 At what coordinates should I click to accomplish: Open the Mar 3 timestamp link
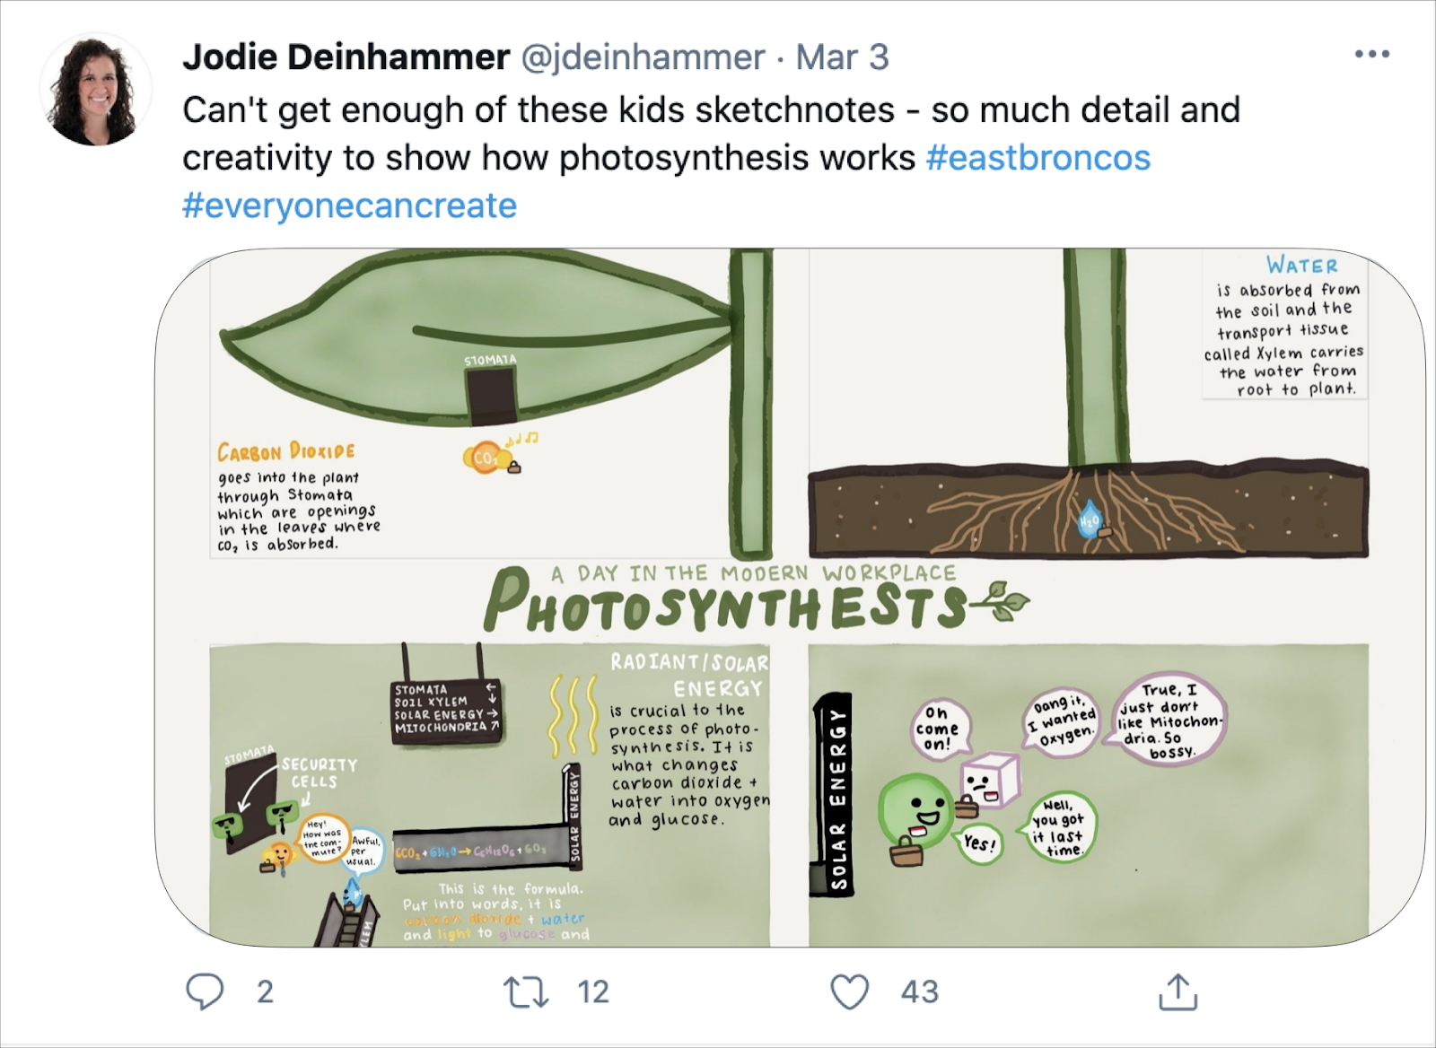tap(843, 57)
